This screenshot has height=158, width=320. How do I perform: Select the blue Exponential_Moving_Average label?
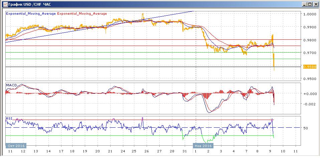point(31,14)
